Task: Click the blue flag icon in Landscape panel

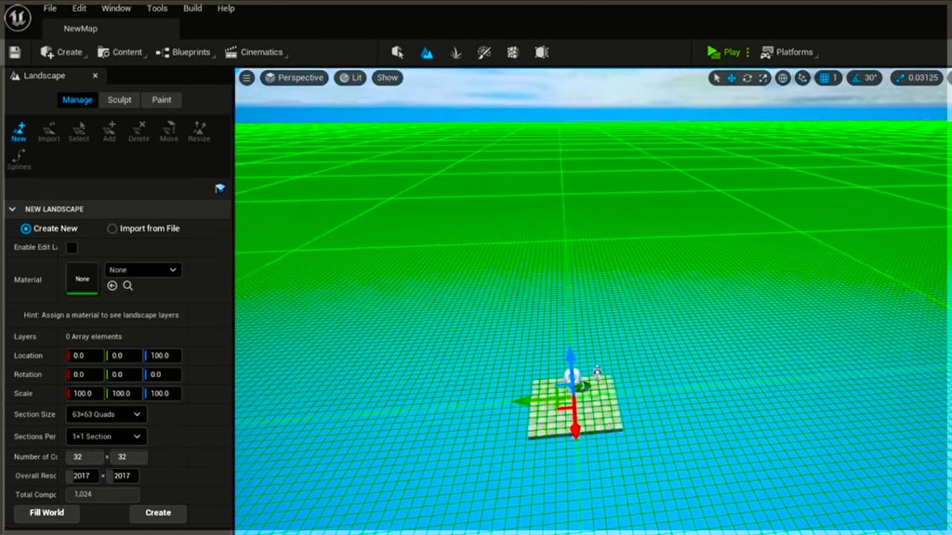Action: (x=220, y=189)
